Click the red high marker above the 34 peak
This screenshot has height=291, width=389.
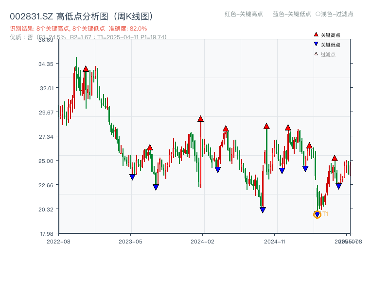86,69
